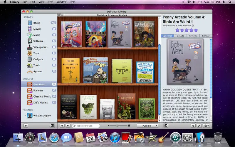Image resolution: width=235 pixels, height=147 pixels.
Task: Open the gear action menu
Action: (x=206, y=126)
